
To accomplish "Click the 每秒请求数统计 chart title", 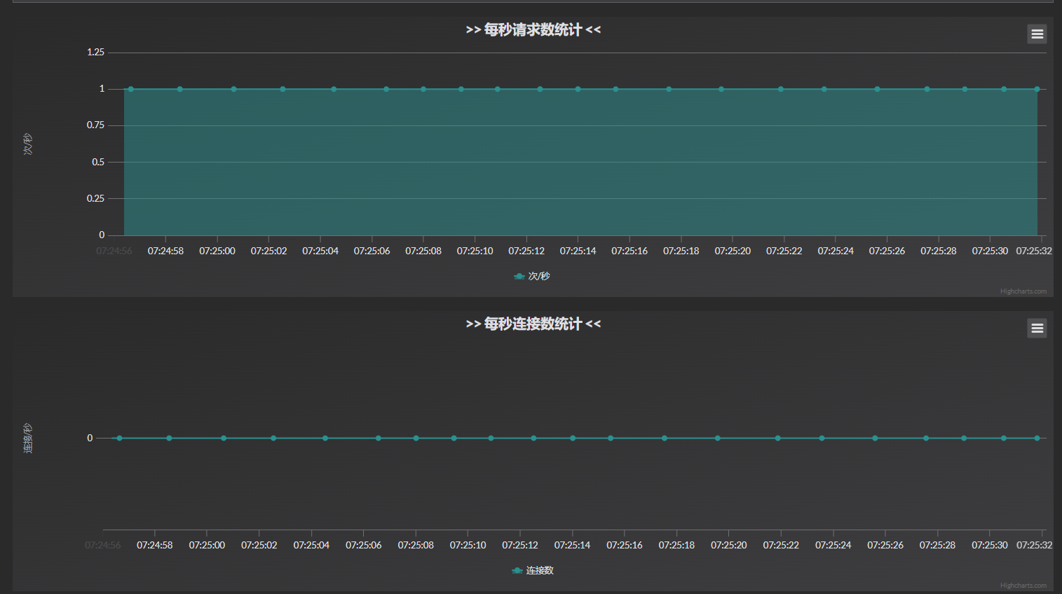I will pos(533,29).
